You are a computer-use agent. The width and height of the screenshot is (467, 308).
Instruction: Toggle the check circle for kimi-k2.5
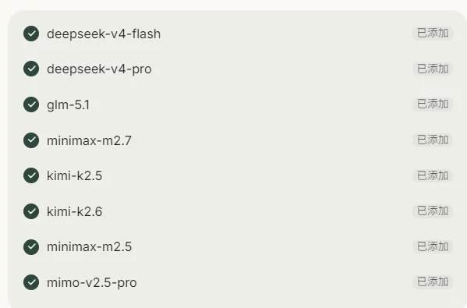[31, 175]
